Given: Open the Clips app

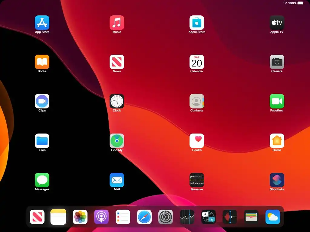Looking at the screenshot, I should coord(42,101).
